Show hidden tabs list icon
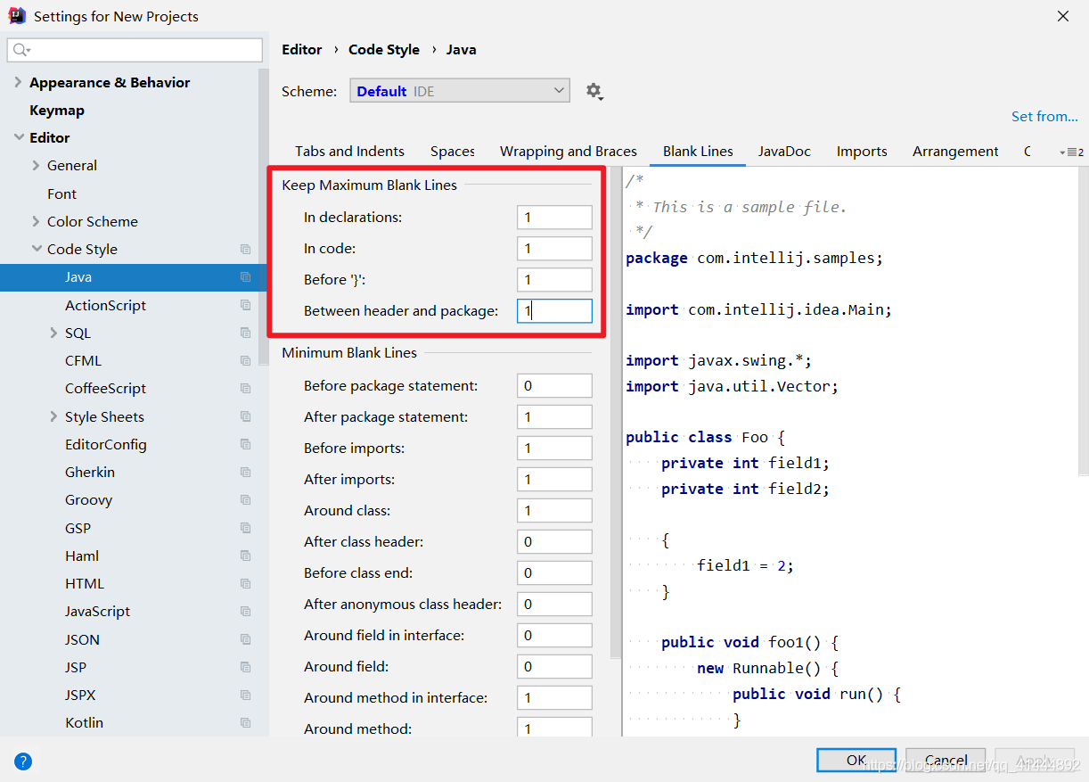 [1071, 152]
